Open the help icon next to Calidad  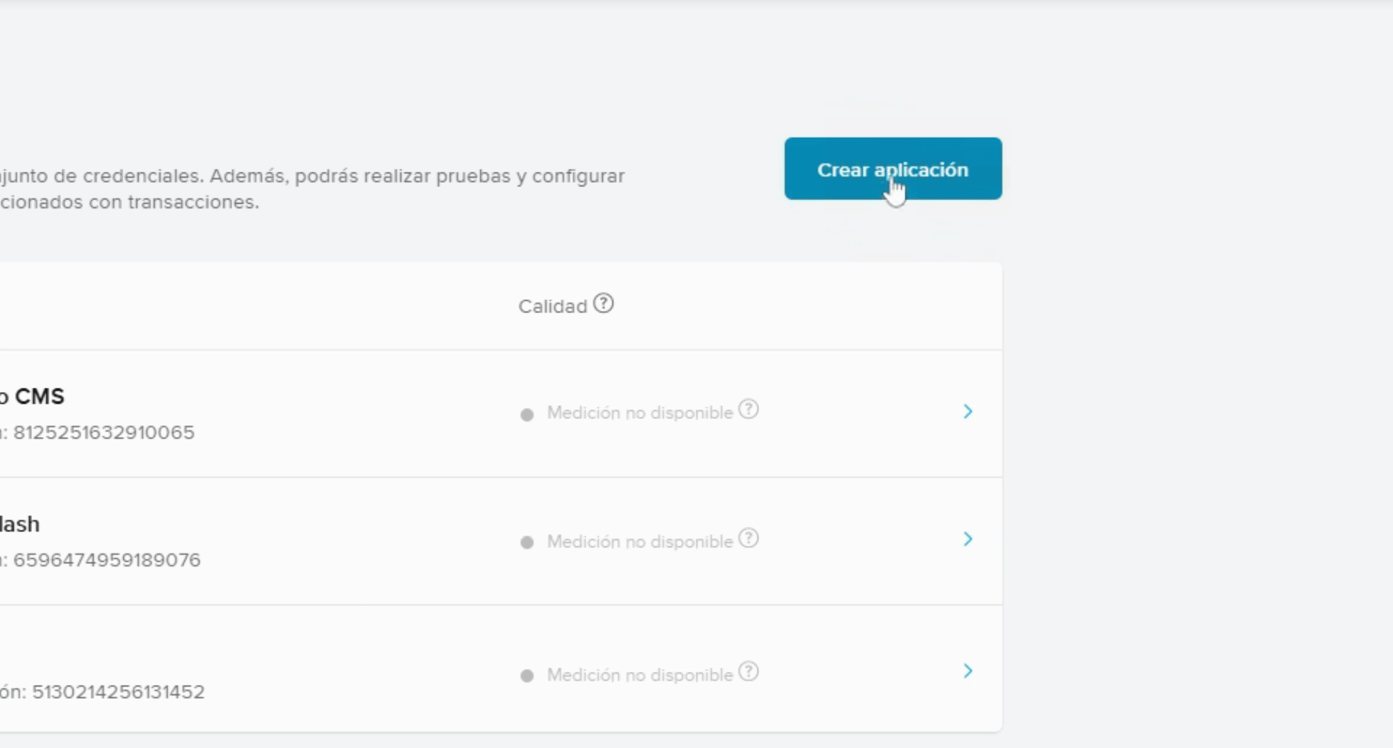[x=604, y=303]
